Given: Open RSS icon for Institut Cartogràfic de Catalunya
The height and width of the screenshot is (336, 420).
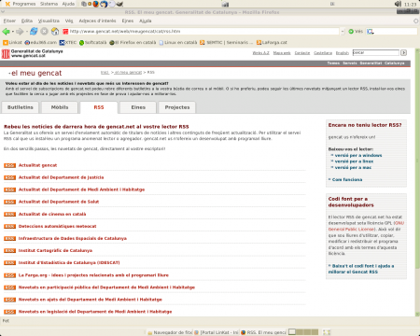Looking at the screenshot, I should point(9,251).
